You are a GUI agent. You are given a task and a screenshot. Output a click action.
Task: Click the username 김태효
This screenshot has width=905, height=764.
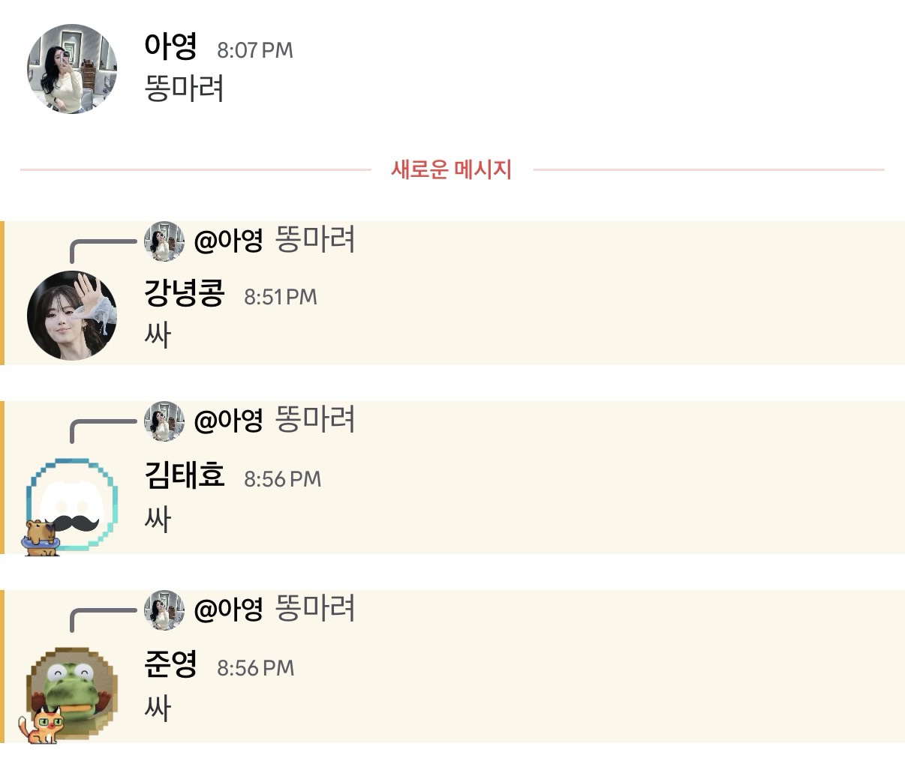coord(185,475)
